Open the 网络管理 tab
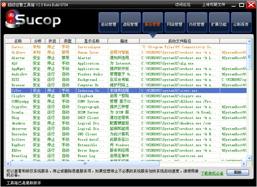Image resolution: width=257 pixels, height=187 pixels. pos(175,22)
